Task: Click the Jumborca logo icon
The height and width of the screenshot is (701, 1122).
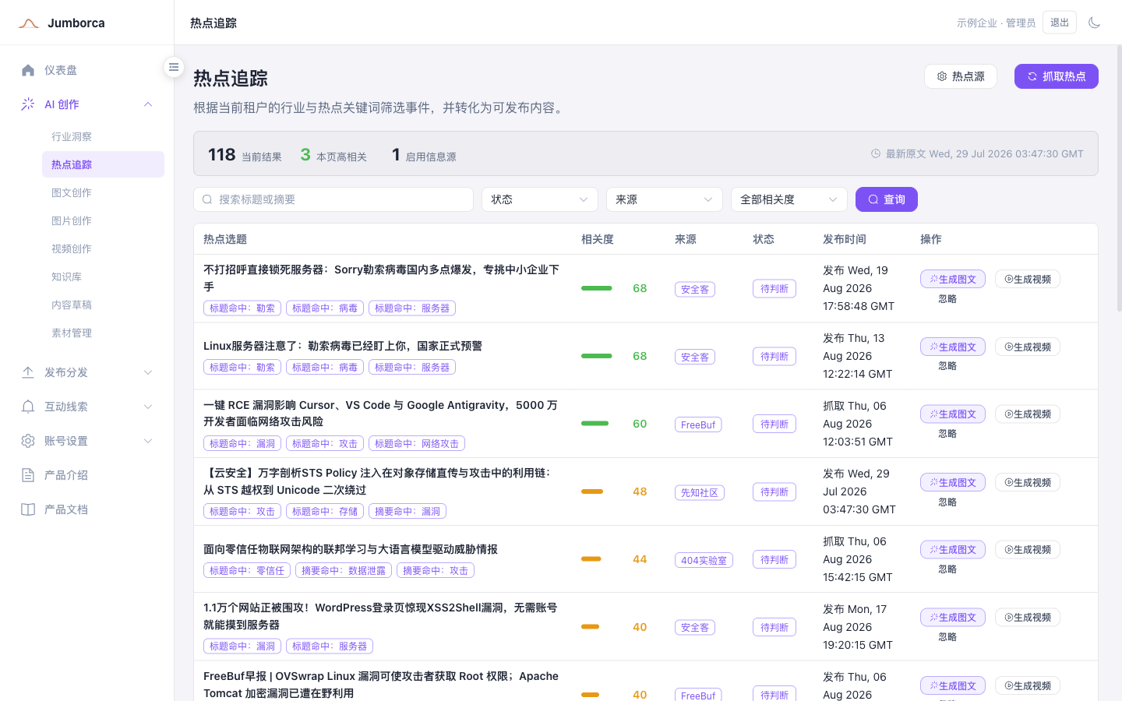Action: click(29, 23)
